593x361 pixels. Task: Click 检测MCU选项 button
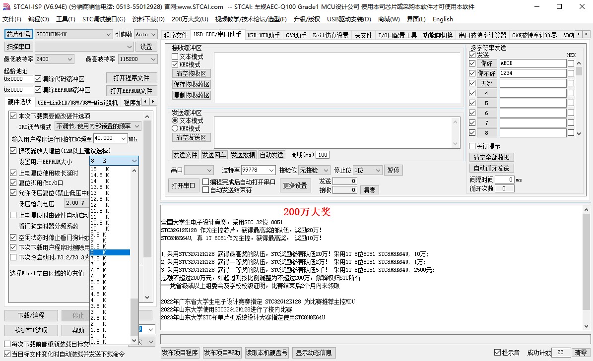(x=31, y=330)
